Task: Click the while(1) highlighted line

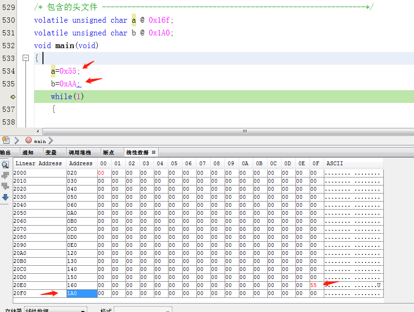Action: coord(224,96)
